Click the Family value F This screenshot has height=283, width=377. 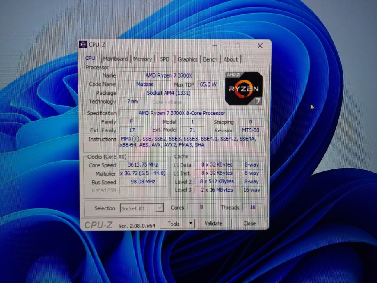(x=131, y=122)
